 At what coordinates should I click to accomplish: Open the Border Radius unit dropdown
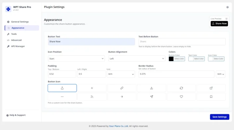(220, 74)
